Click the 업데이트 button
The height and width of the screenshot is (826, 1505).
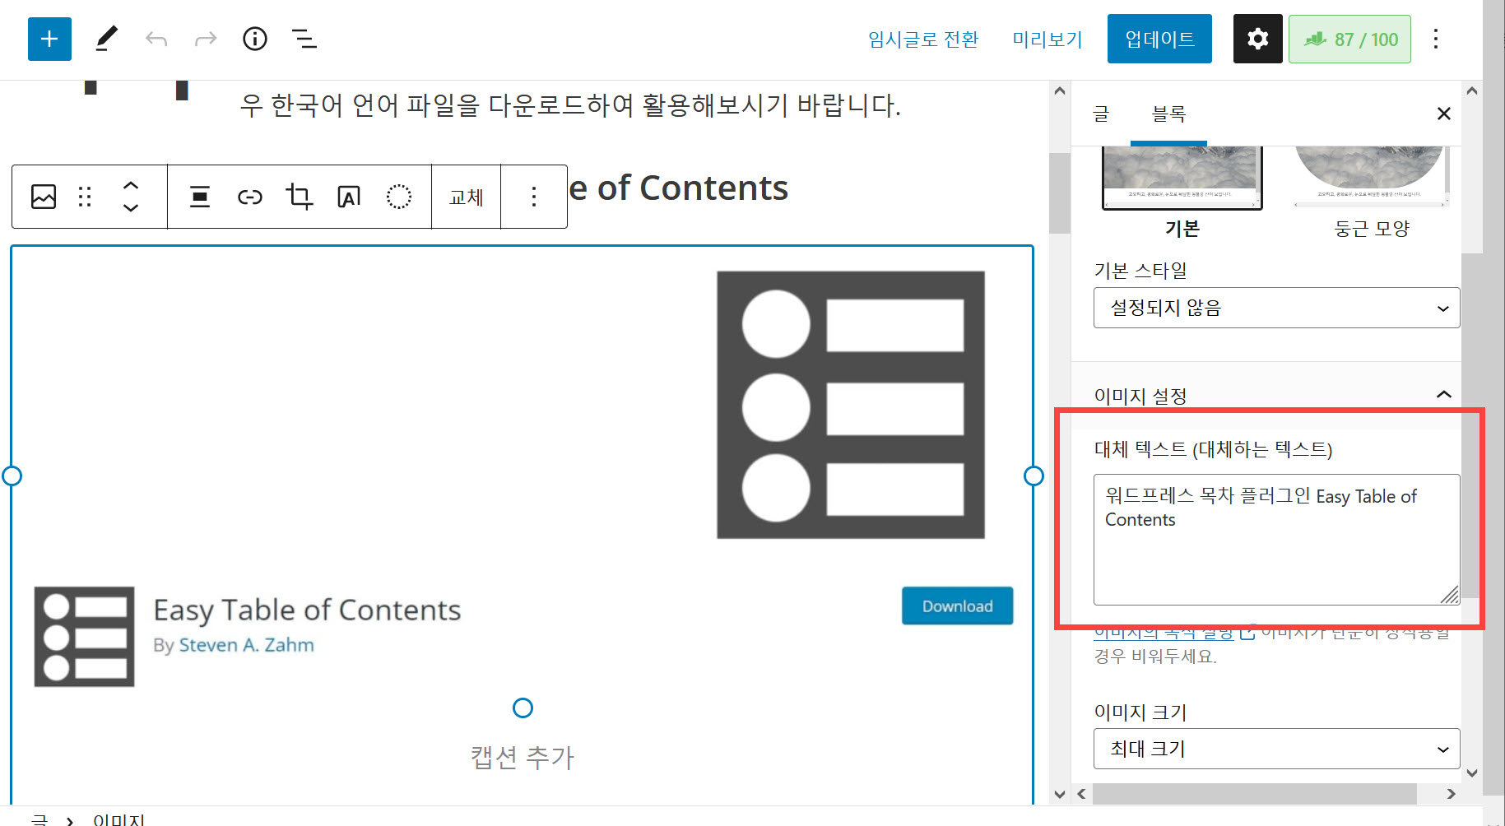pyautogui.click(x=1159, y=39)
